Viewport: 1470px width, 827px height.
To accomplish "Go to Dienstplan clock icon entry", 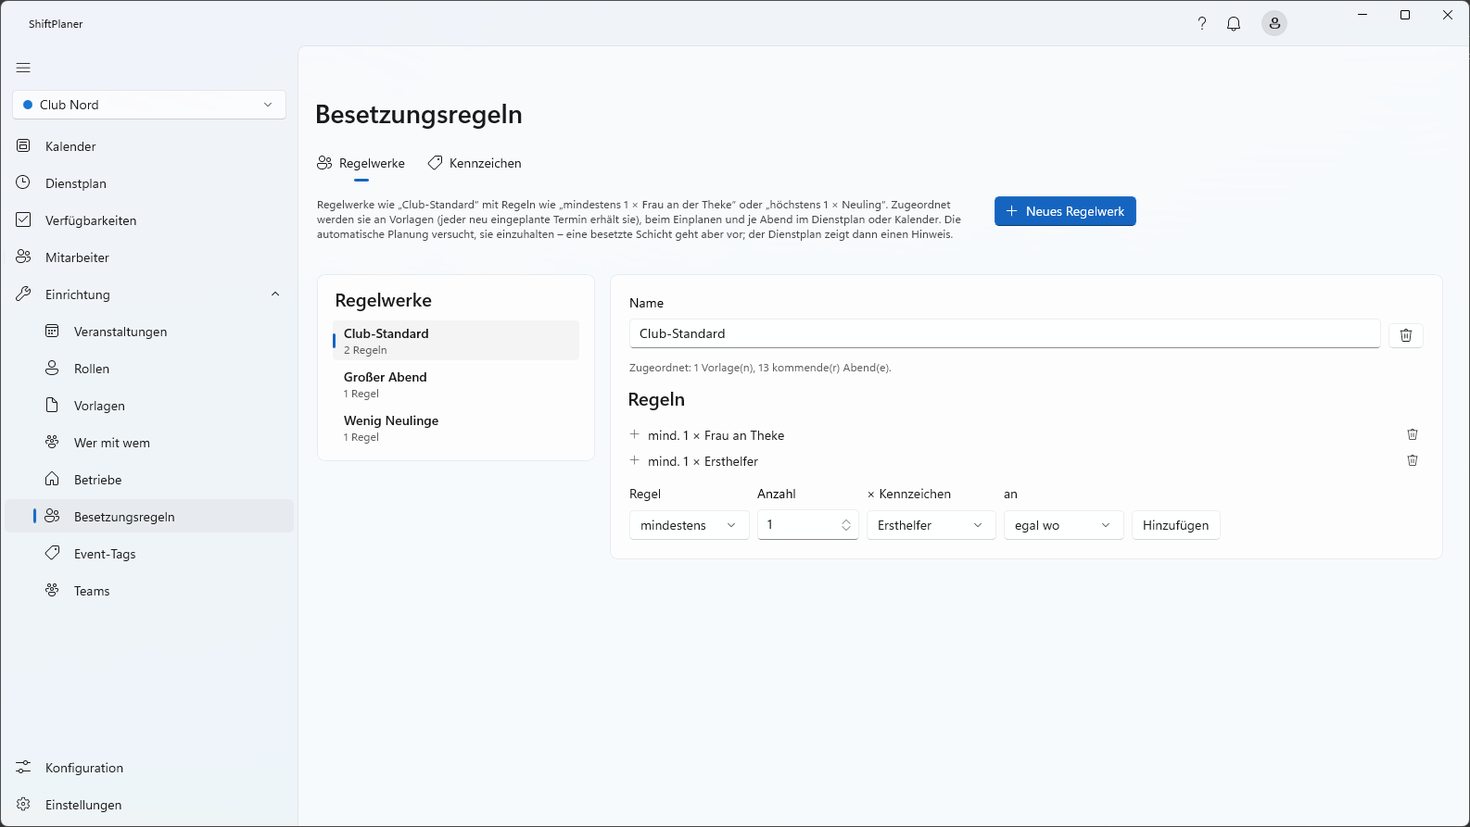I will pyautogui.click(x=149, y=183).
